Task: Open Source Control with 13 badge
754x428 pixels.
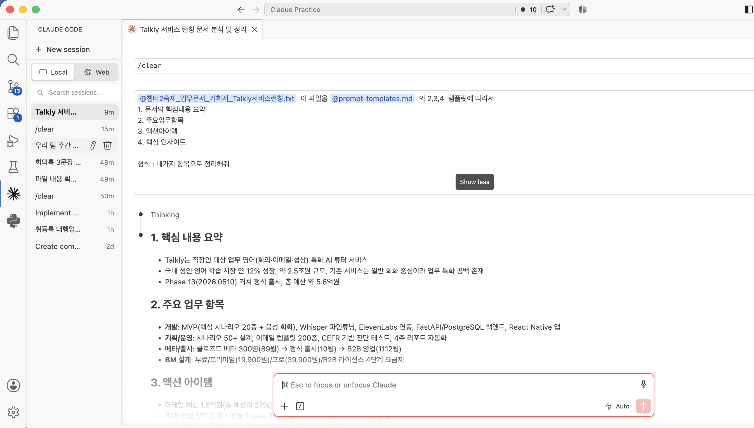Action: [13, 87]
